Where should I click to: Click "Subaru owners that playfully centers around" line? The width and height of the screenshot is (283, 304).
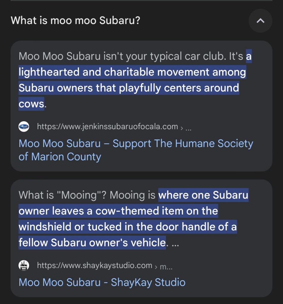[x=129, y=88]
